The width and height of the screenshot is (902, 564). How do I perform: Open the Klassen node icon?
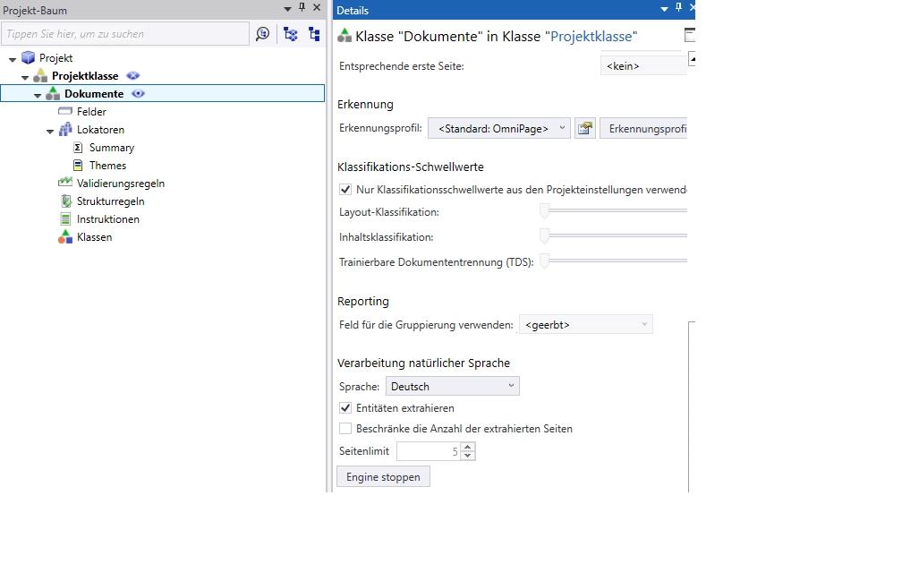64,237
